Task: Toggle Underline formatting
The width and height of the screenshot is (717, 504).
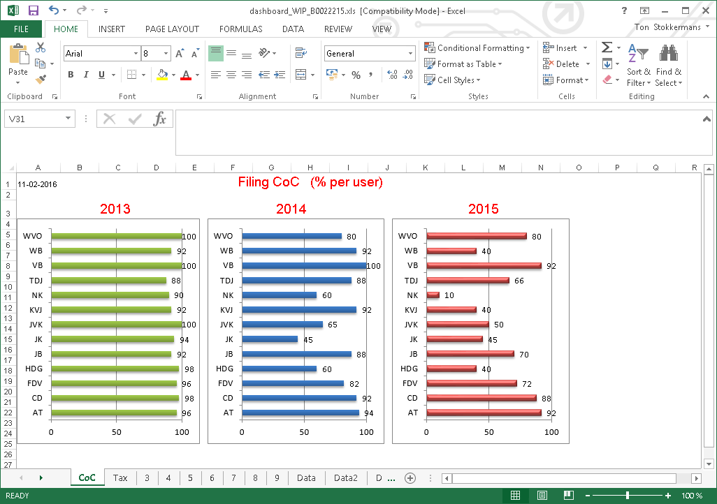Action: [101, 75]
